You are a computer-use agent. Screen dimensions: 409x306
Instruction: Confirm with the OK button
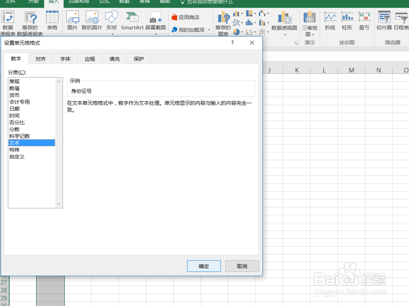click(204, 266)
